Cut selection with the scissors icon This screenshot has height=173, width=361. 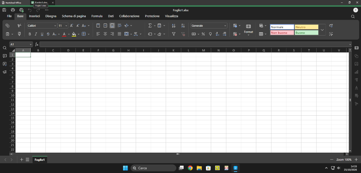coord(19,26)
